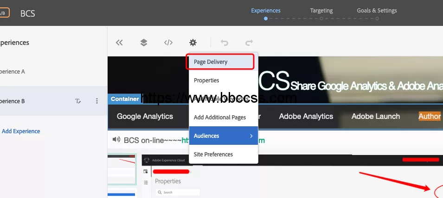Click the Author nav item

click(430, 116)
